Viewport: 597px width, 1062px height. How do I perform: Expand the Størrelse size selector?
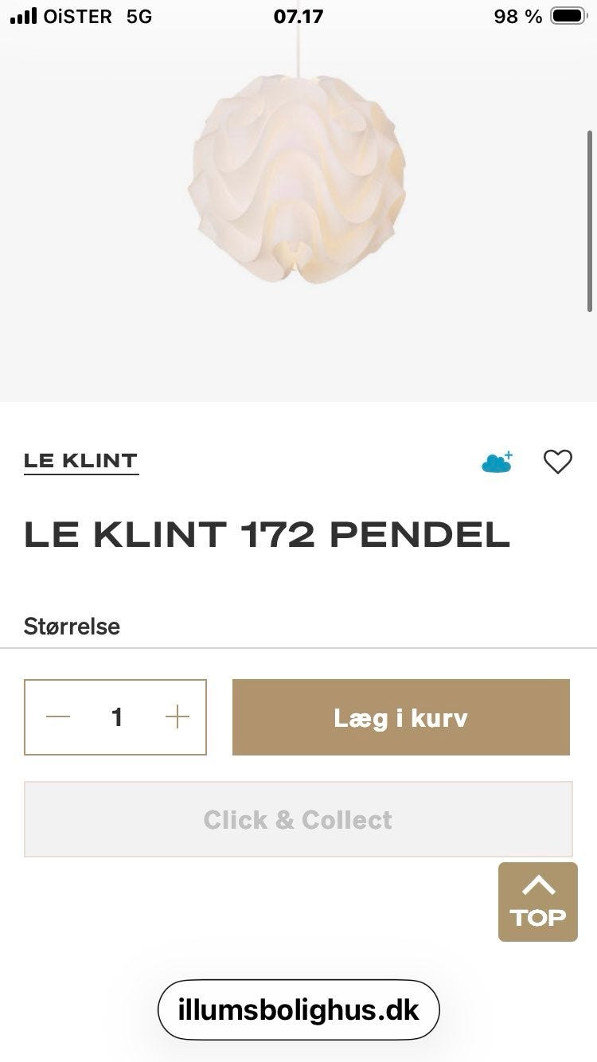point(72,627)
